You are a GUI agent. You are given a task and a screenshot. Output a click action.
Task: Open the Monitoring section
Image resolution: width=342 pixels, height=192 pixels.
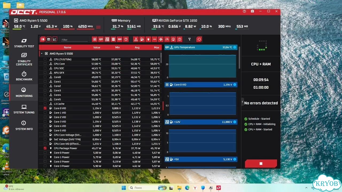coord(24,92)
